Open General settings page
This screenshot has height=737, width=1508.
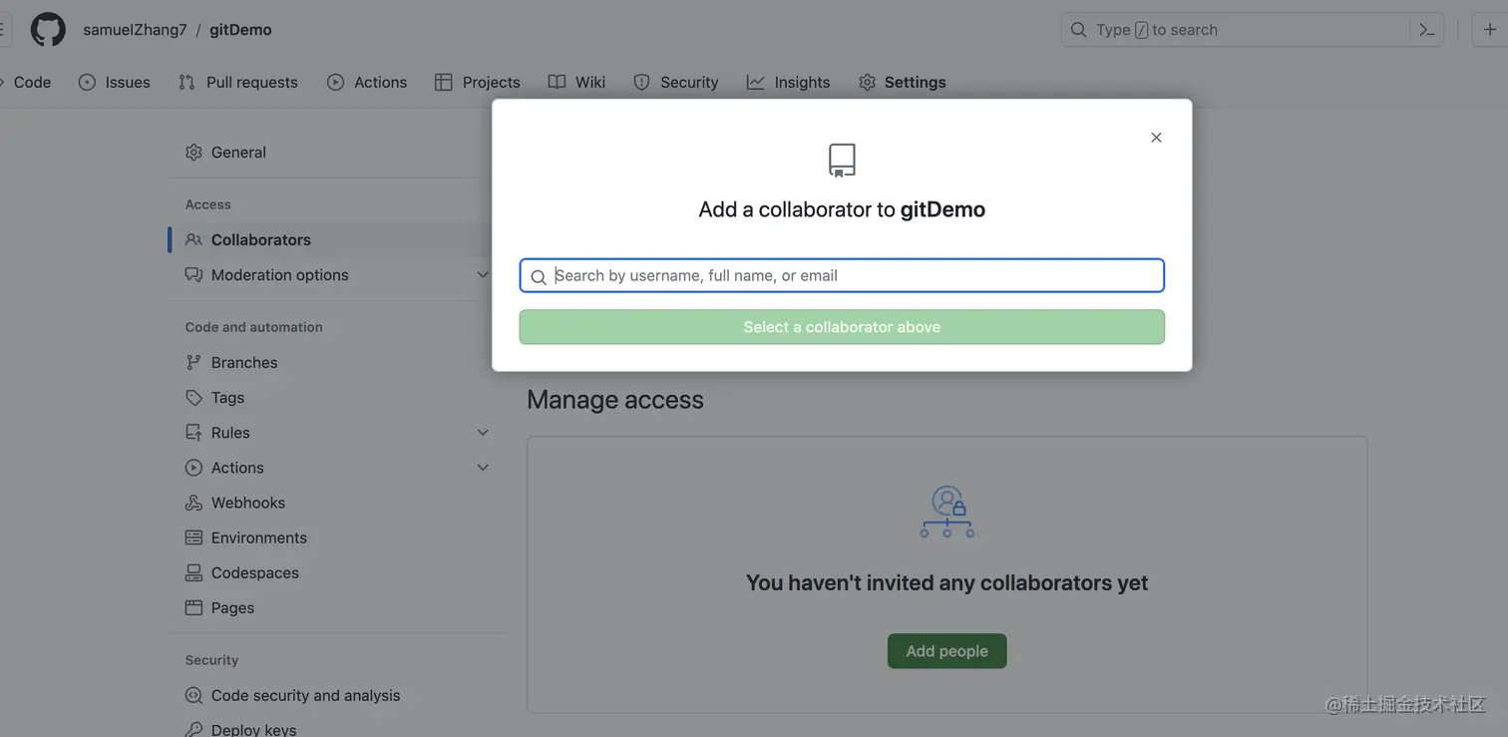238,153
